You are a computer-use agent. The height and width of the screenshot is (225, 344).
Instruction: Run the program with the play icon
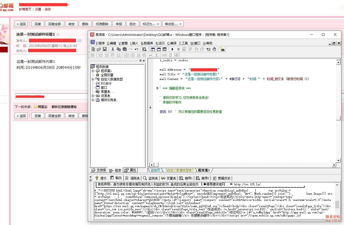172,49
